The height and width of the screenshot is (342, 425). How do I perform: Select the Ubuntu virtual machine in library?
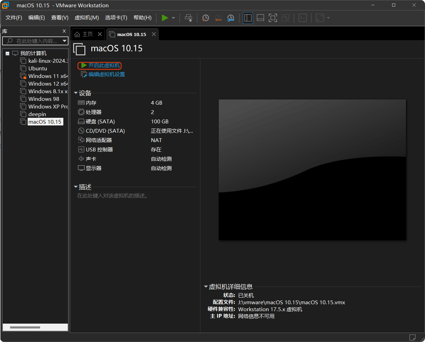[x=37, y=68]
